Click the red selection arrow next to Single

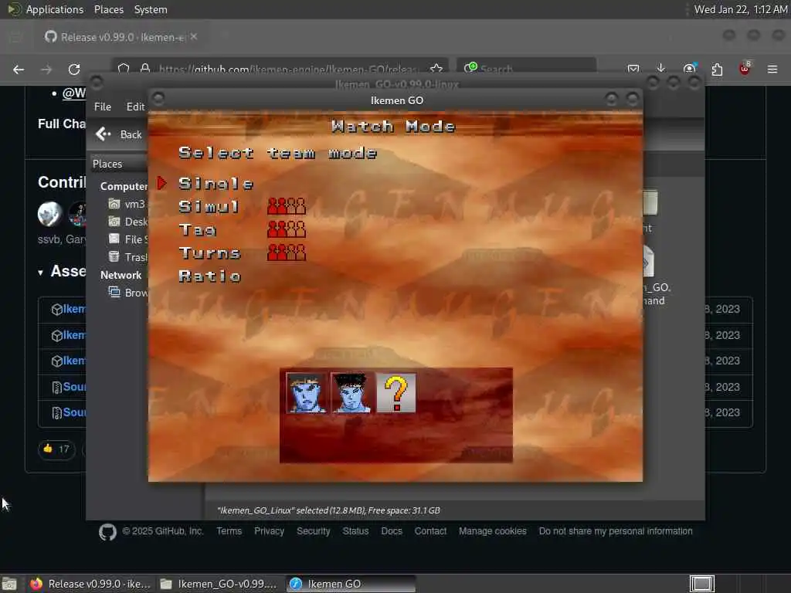point(161,183)
